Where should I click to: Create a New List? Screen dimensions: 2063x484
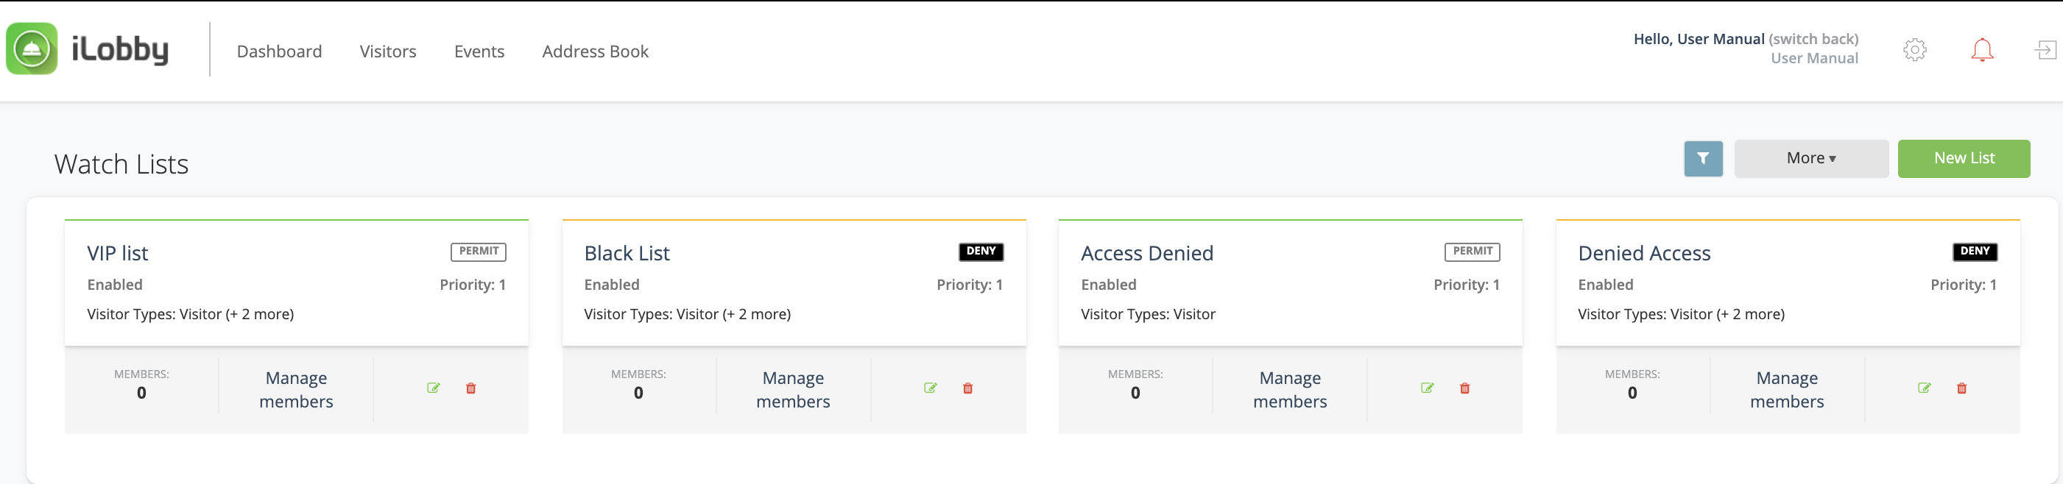(1963, 158)
